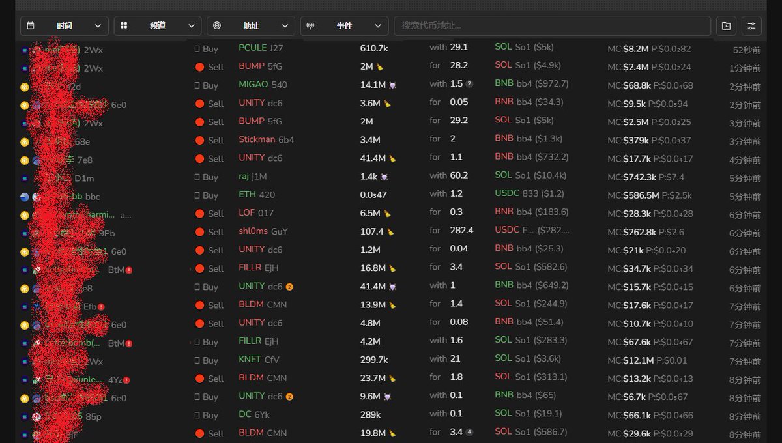The image size is (782, 443).
Task: Click the folder icon beside the search field
Action: (726, 26)
